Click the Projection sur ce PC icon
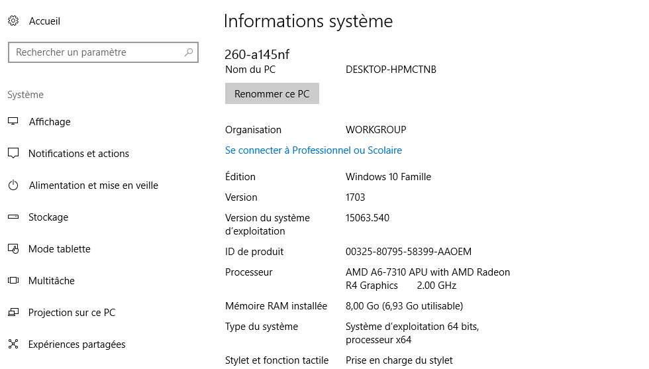The width and height of the screenshot is (649, 369). pyautogui.click(x=13, y=313)
